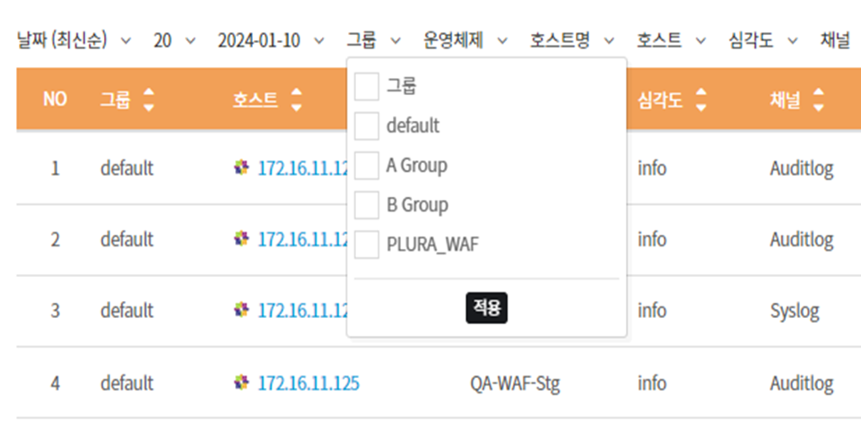Expand the 호스트명 filter dropdown
The image size is (861, 430).
[572, 40]
